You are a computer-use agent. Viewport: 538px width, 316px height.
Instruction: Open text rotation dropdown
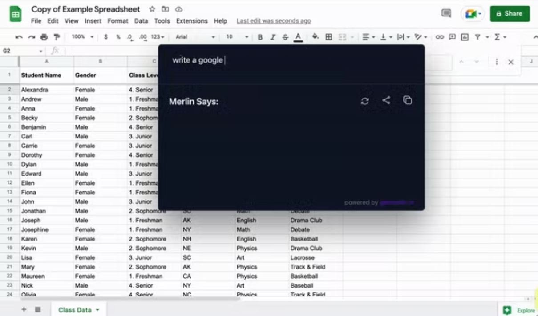tap(421, 37)
